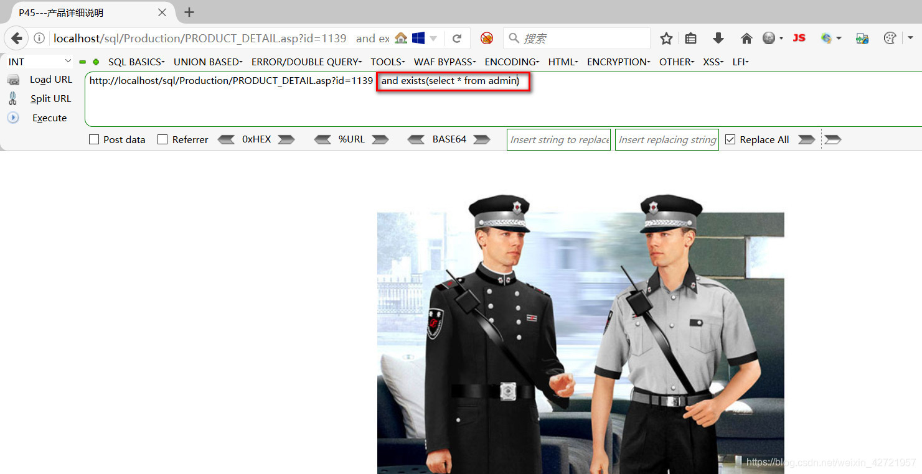Click the image/screenshot extension icon
Image resolution: width=922 pixels, height=474 pixels.
point(862,39)
